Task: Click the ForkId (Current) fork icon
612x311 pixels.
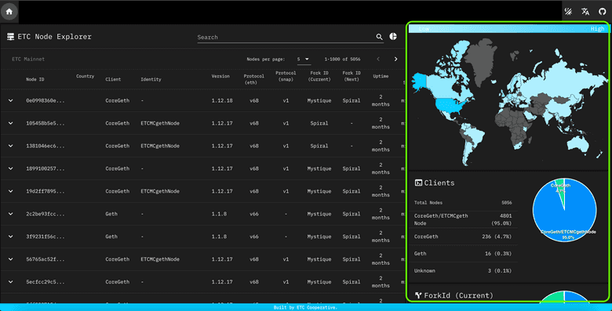Action: 418,295
